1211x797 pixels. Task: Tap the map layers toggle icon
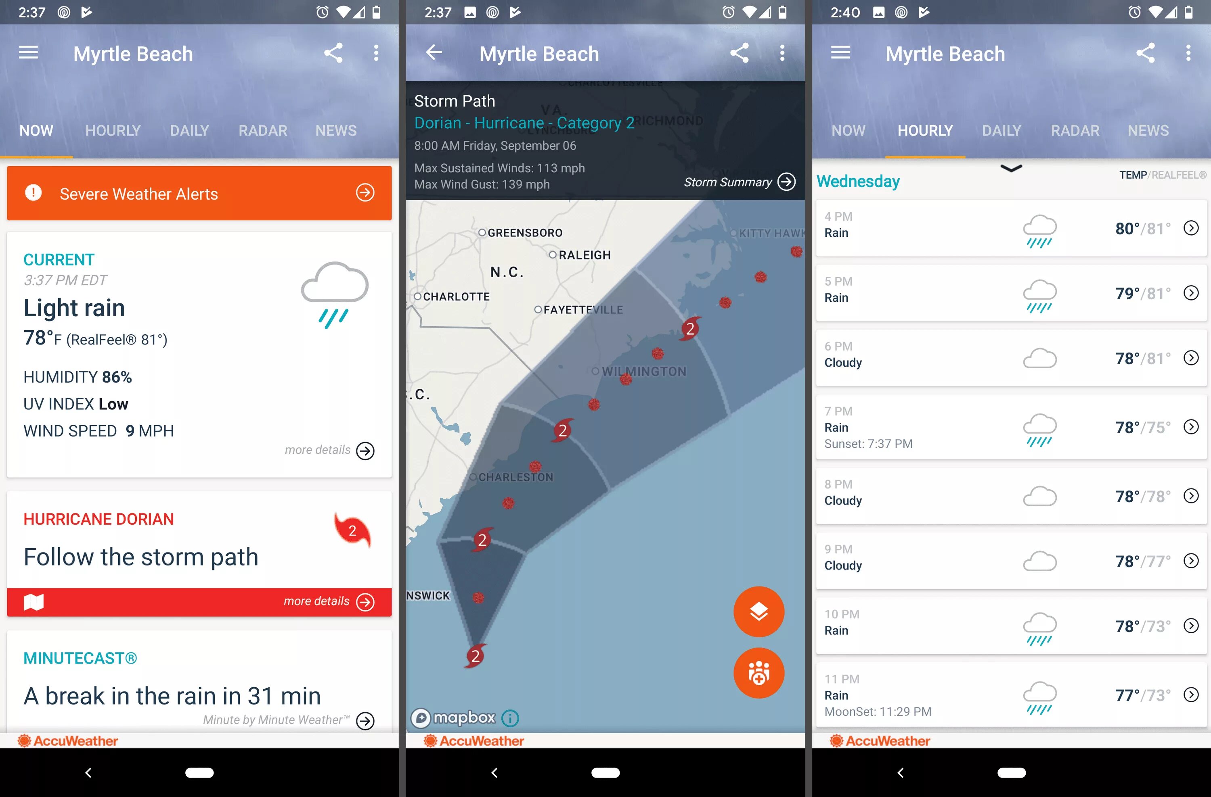761,611
